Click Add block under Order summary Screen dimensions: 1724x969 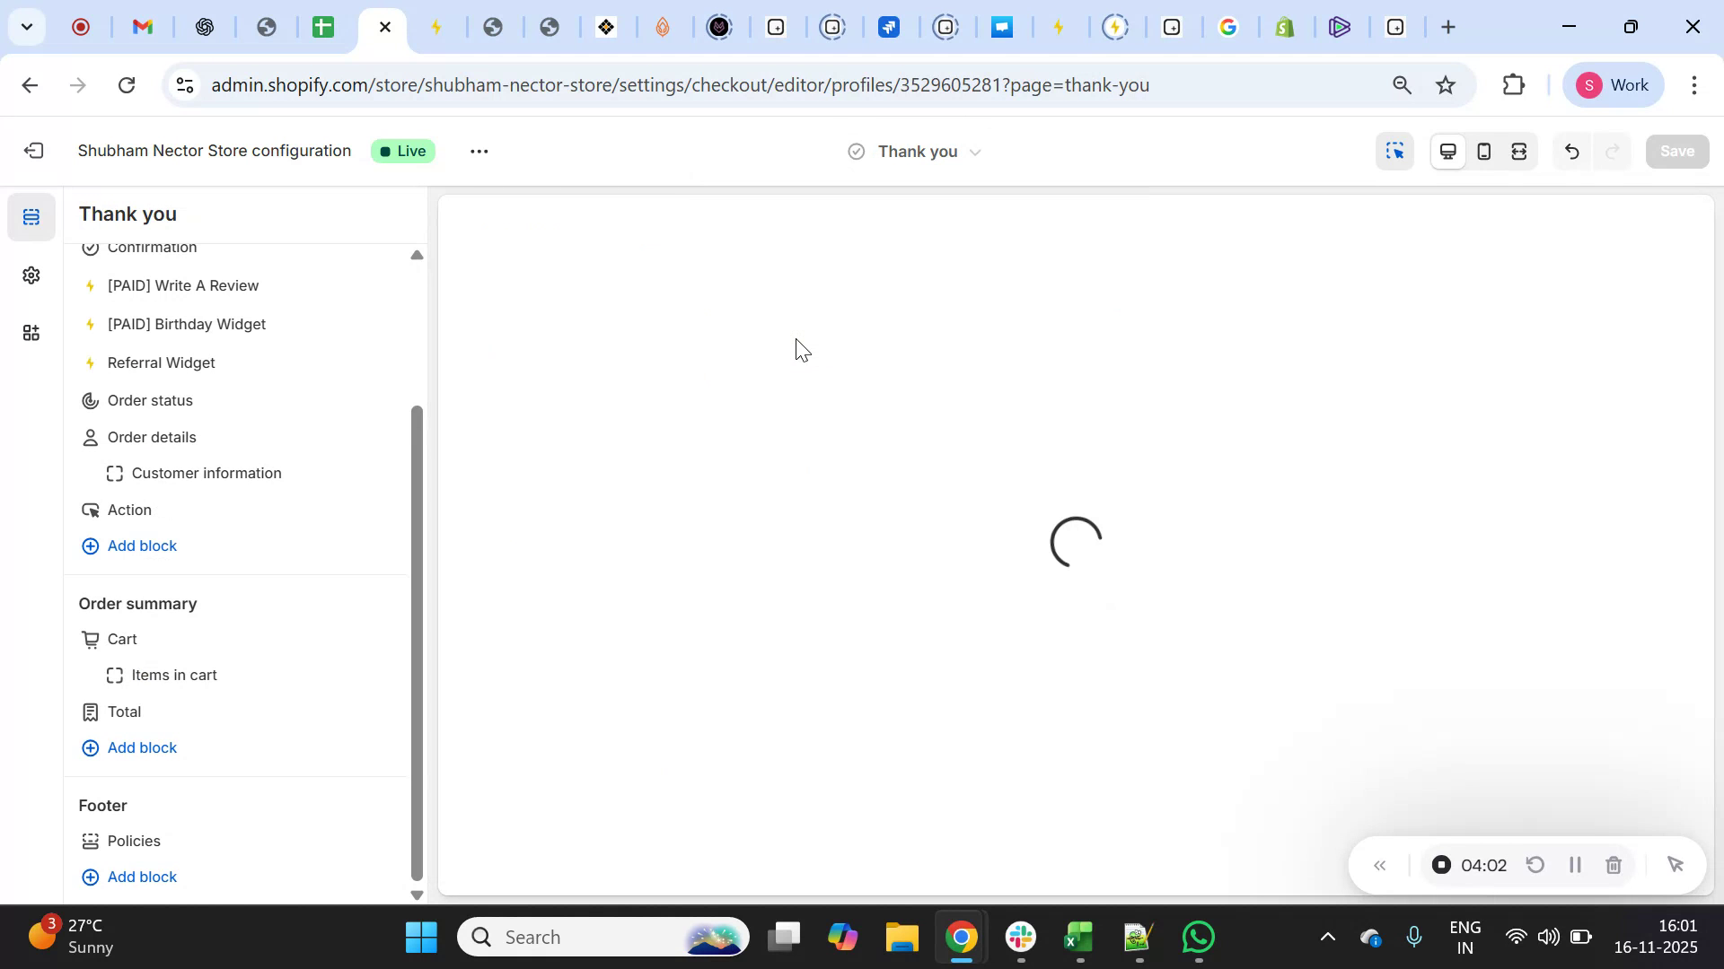[x=141, y=747]
